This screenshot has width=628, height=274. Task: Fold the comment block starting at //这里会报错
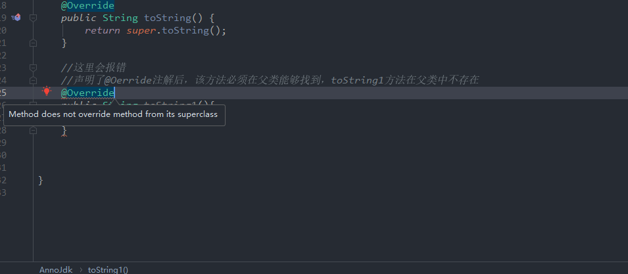(33, 68)
